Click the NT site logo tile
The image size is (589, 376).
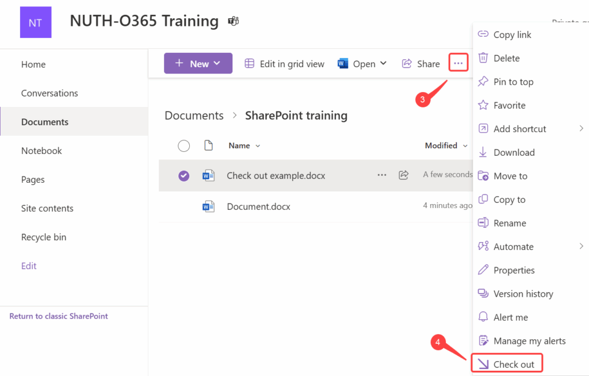pyautogui.click(x=36, y=22)
